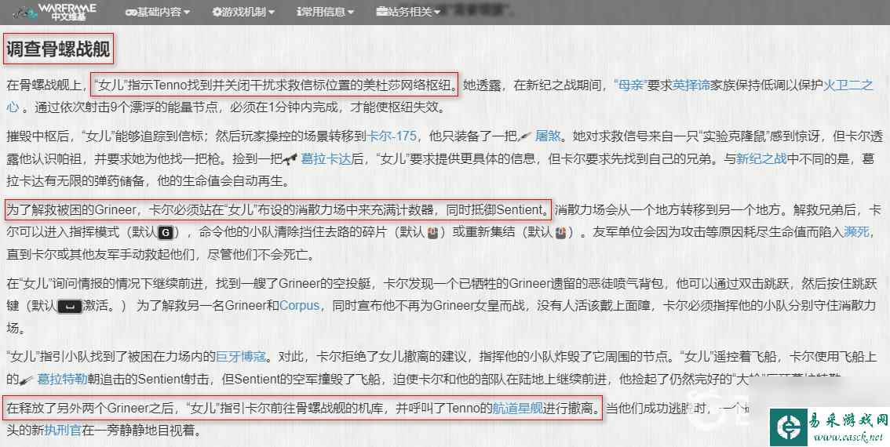Click the mouse icon after 重新集结（默认
Image resolution: width=890 pixels, height=447 pixels.
click(560, 233)
